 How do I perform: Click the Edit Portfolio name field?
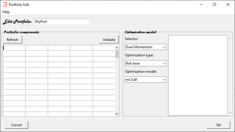tap(62, 22)
